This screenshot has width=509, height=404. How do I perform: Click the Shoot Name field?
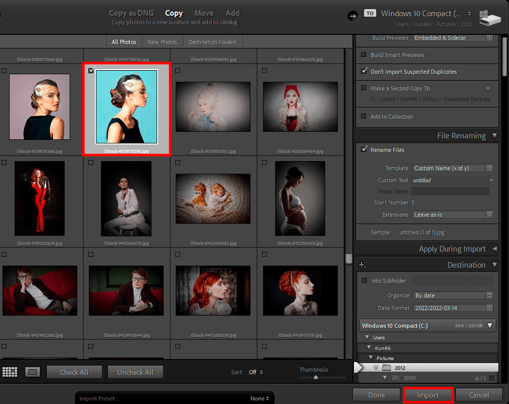point(450,191)
